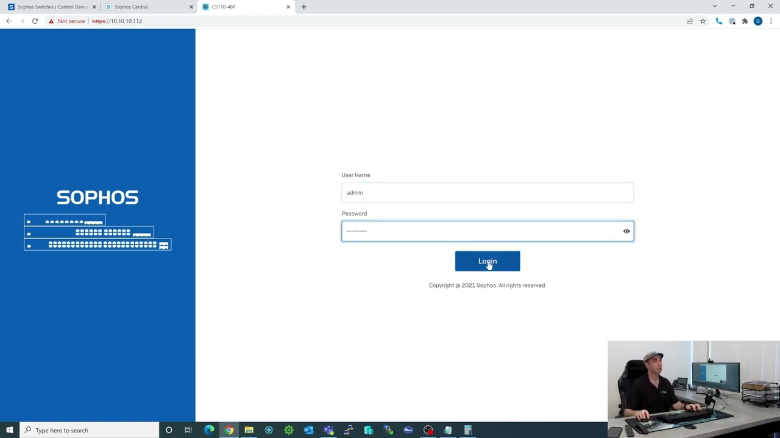Open Cortana circle icon on taskbar
The height and width of the screenshot is (438, 780).
[x=169, y=430]
